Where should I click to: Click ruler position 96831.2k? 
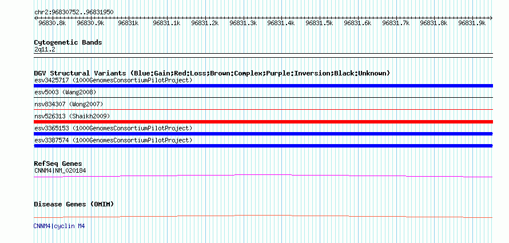tap(205, 23)
